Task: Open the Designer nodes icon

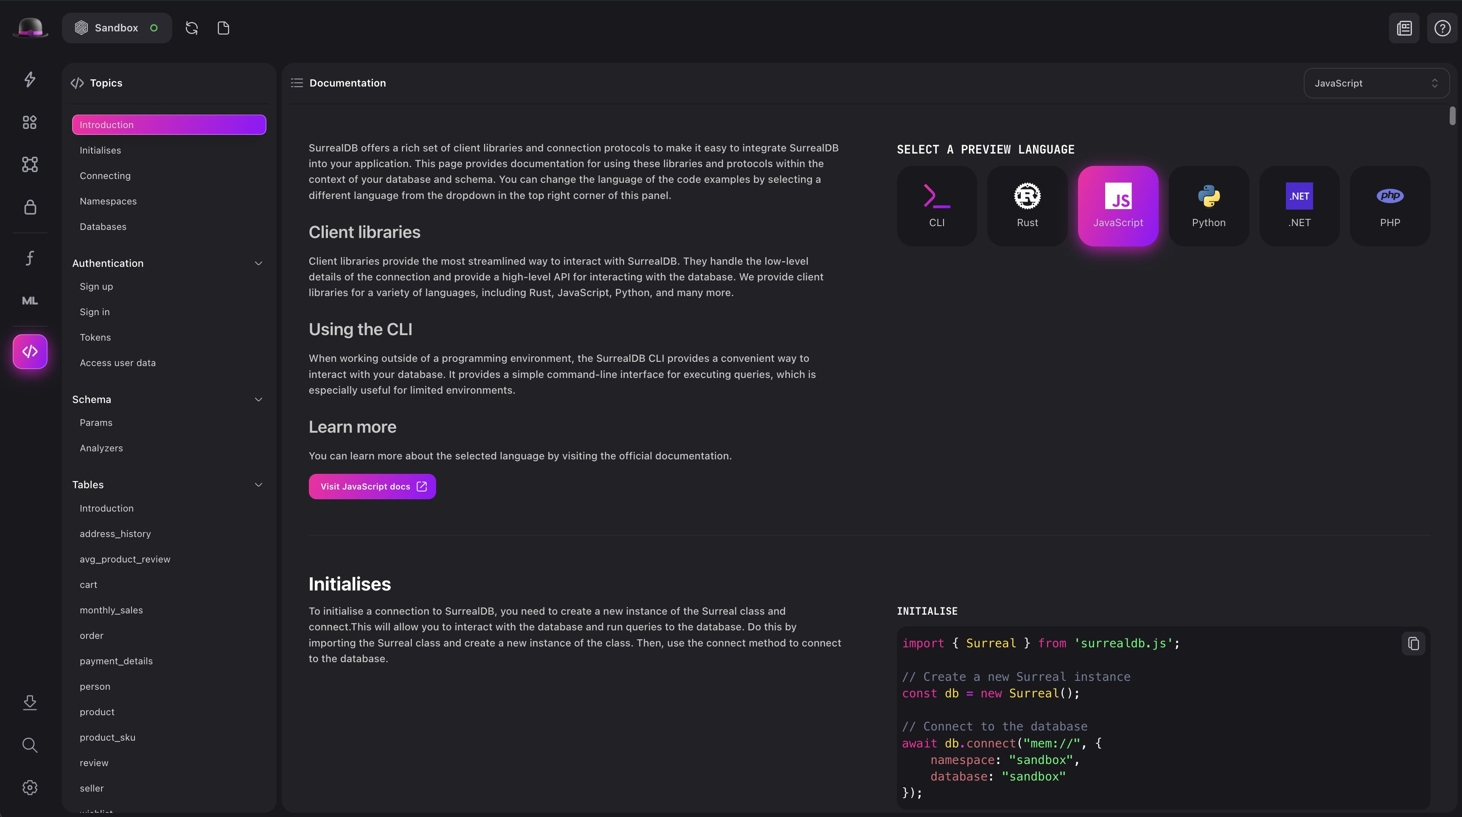Action: (x=30, y=165)
